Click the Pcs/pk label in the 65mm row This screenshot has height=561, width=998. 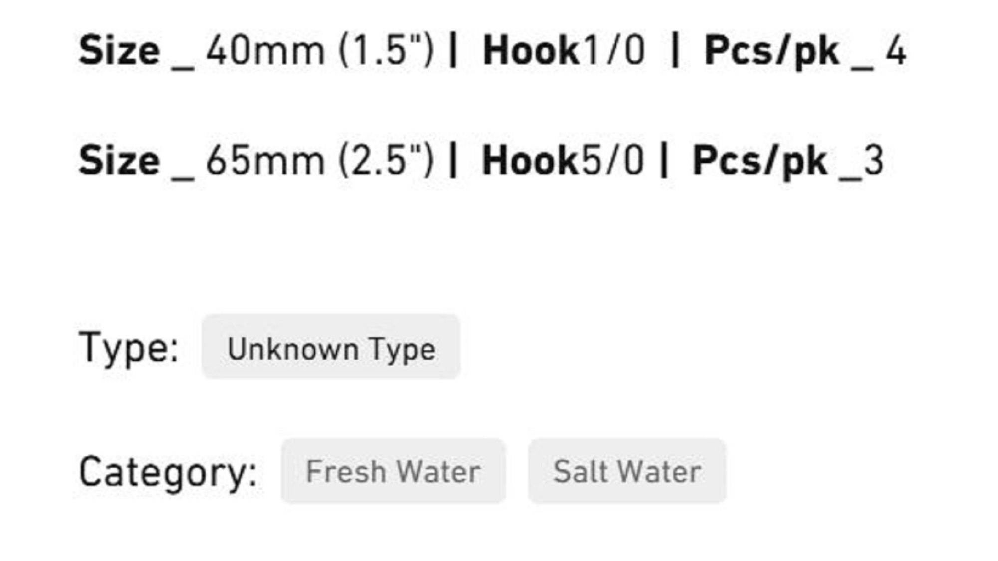click(x=759, y=161)
